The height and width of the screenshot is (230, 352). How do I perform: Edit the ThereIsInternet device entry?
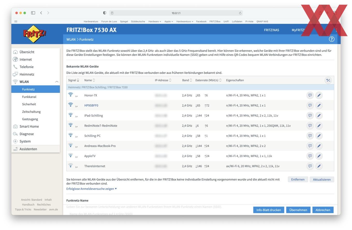pyautogui.click(x=319, y=166)
